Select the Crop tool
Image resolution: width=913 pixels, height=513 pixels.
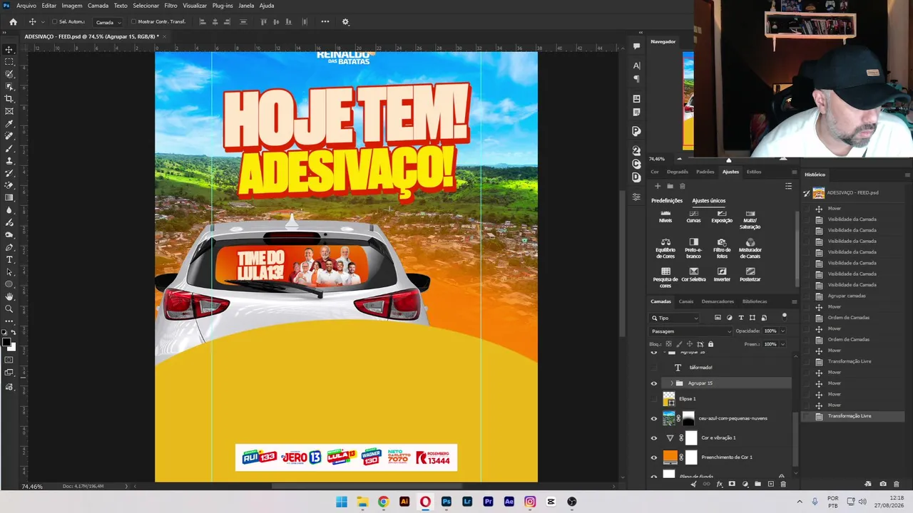(9, 98)
